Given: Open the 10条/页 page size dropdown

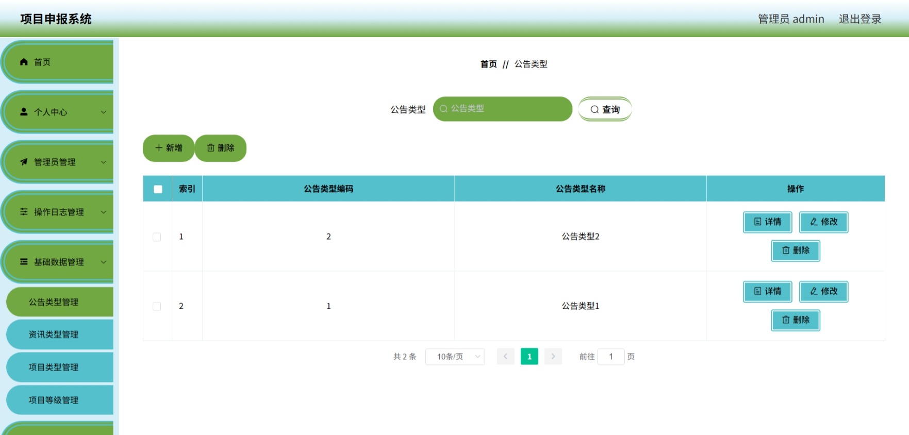Looking at the screenshot, I should click(455, 357).
